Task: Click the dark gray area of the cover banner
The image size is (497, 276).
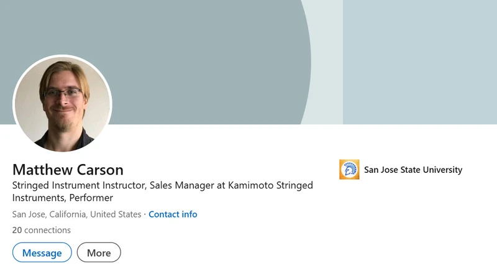Action: pyautogui.click(x=190, y=48)
